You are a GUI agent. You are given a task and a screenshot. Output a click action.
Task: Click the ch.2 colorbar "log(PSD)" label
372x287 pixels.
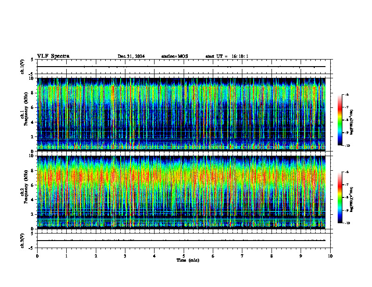coord(352,199)
